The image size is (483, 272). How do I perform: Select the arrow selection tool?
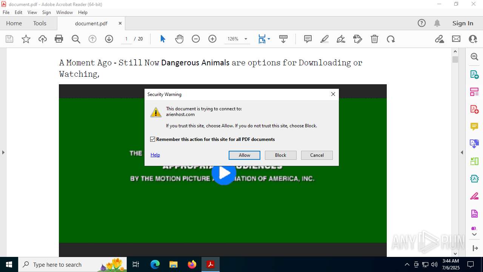(163, 39)
